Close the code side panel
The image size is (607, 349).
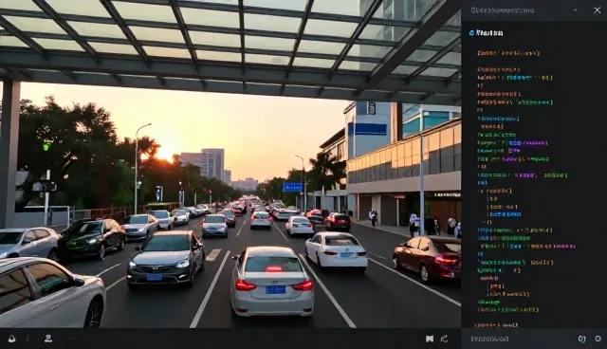[x=597, y=10]
